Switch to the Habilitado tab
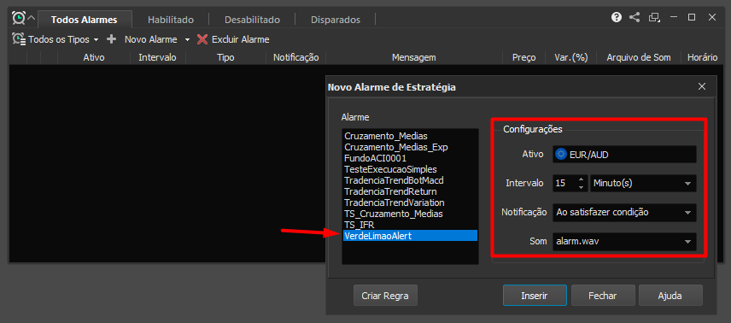The image size is (731, 323). pyautogui.click(x=171, y=20)
